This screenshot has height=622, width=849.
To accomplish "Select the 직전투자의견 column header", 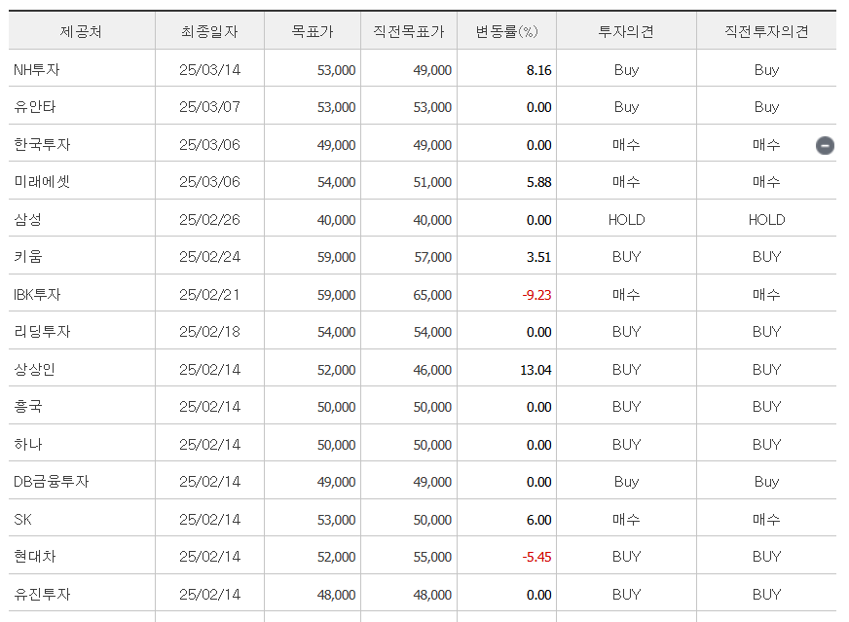I will click(766, 31).
